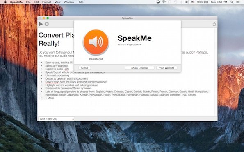The width and height of the screenshot is (244, 152).
Task: Open the Edit menu
Action: point(36,2)
